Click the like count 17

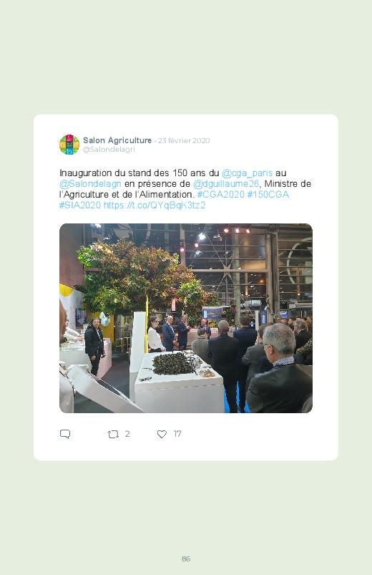point(177,434)
